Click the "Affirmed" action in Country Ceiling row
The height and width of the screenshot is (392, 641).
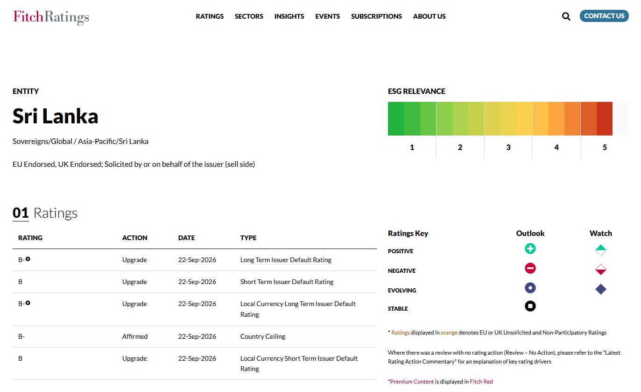coord(135,336)
